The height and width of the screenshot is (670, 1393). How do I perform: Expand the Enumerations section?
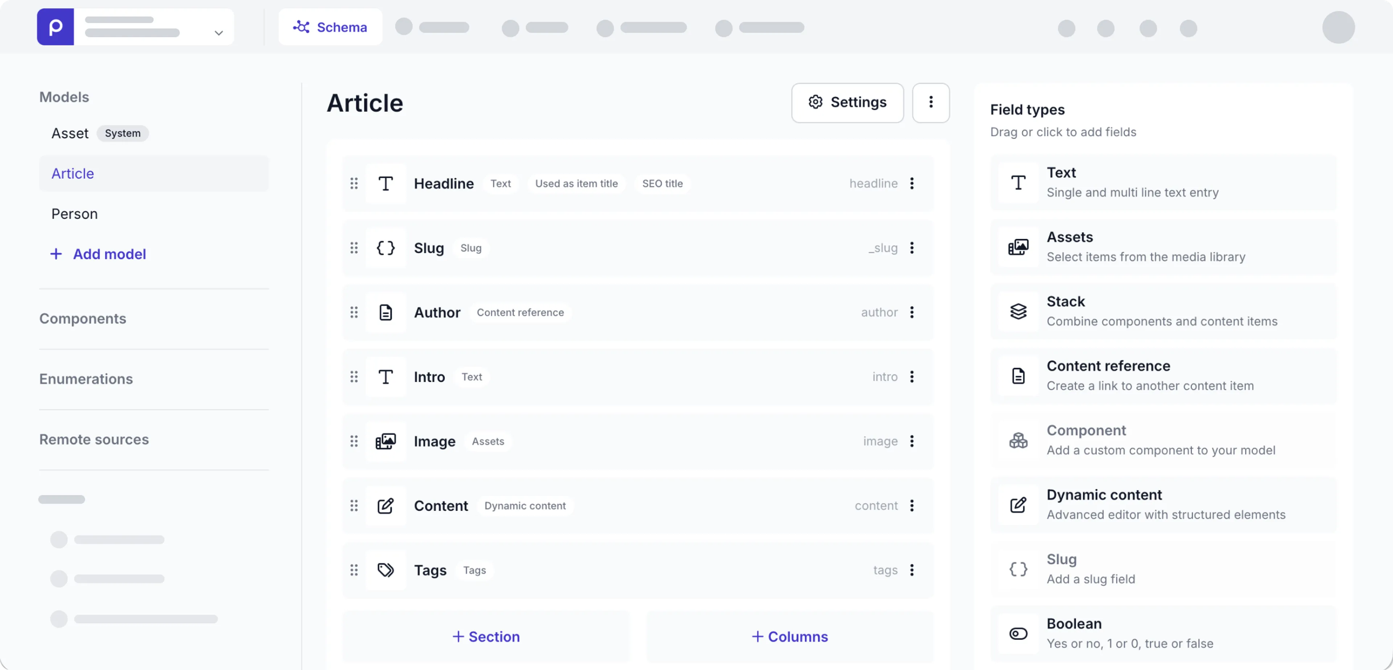point(86,379)
